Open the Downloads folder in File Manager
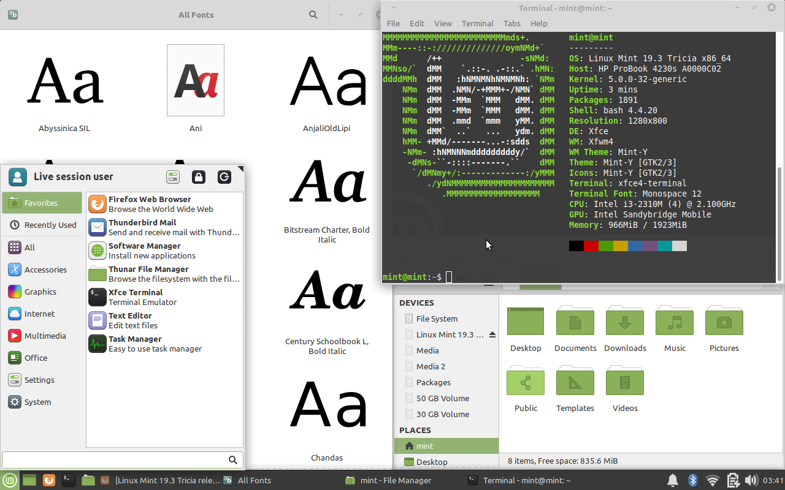This screenshot has height=490, width=785. click(625, 330)
